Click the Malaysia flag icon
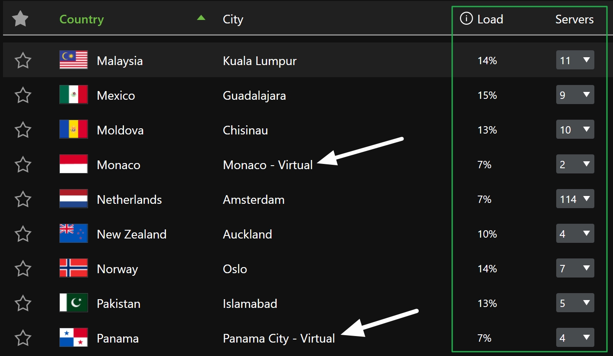The image size is (613, 356). tap(73, 60)
